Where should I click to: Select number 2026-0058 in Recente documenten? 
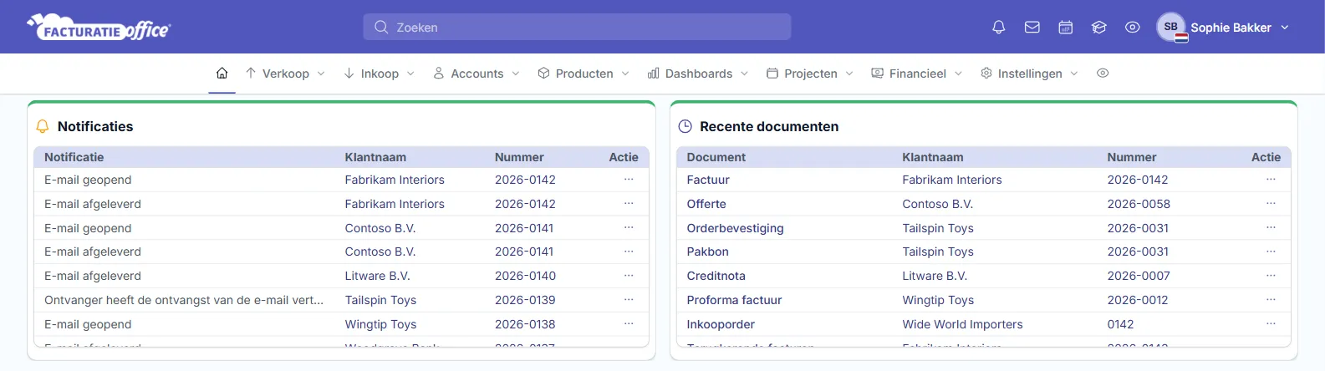pyautogui.click(x=1139, y=204)
